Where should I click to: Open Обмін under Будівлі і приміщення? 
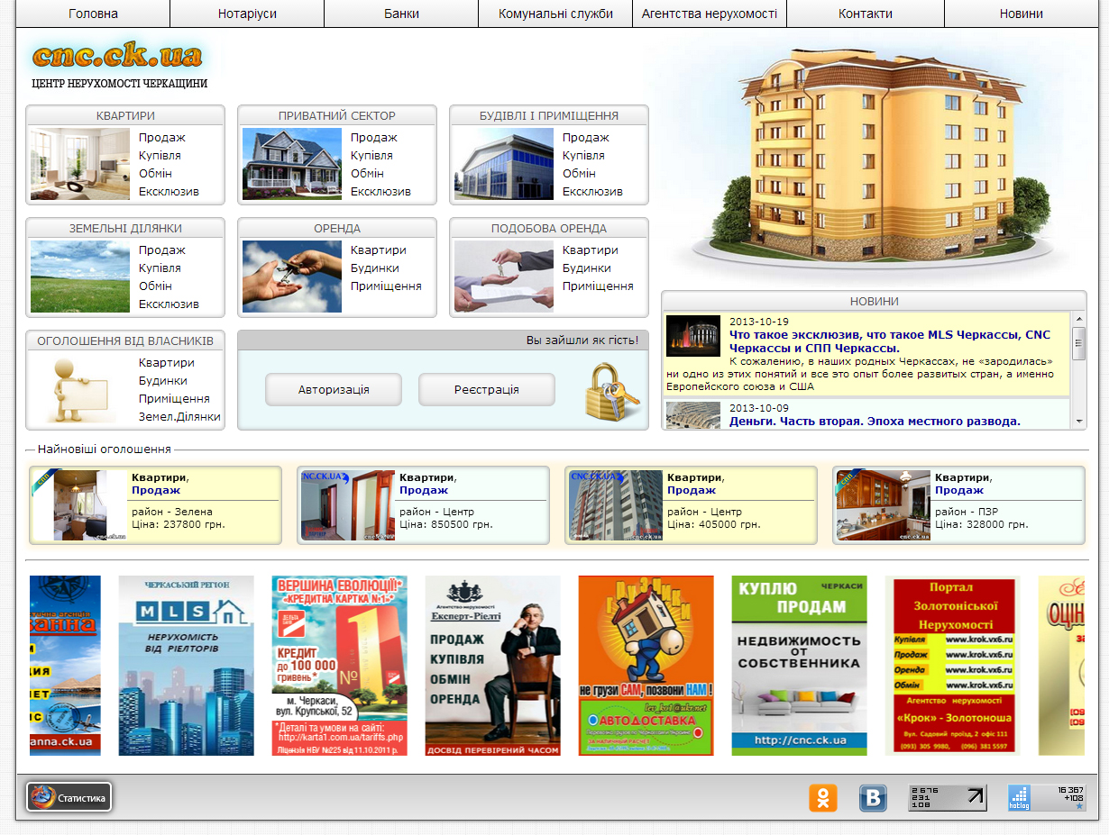click(579, 174)
